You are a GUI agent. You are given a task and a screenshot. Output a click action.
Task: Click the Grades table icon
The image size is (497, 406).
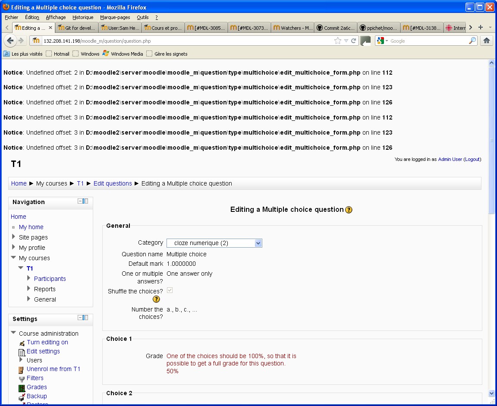22,388
